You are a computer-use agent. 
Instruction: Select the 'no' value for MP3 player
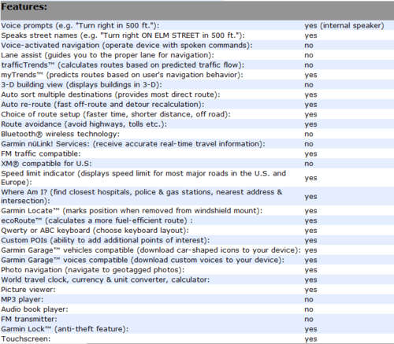(x=309, y=299)
